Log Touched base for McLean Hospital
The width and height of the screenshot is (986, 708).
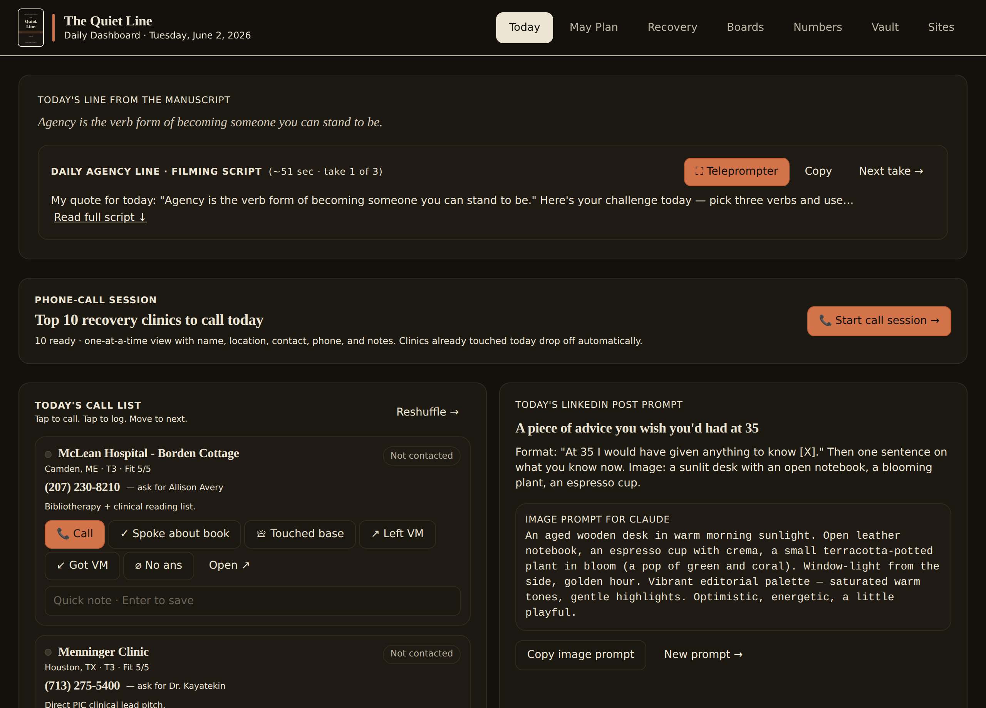click(x=300, y=534)
